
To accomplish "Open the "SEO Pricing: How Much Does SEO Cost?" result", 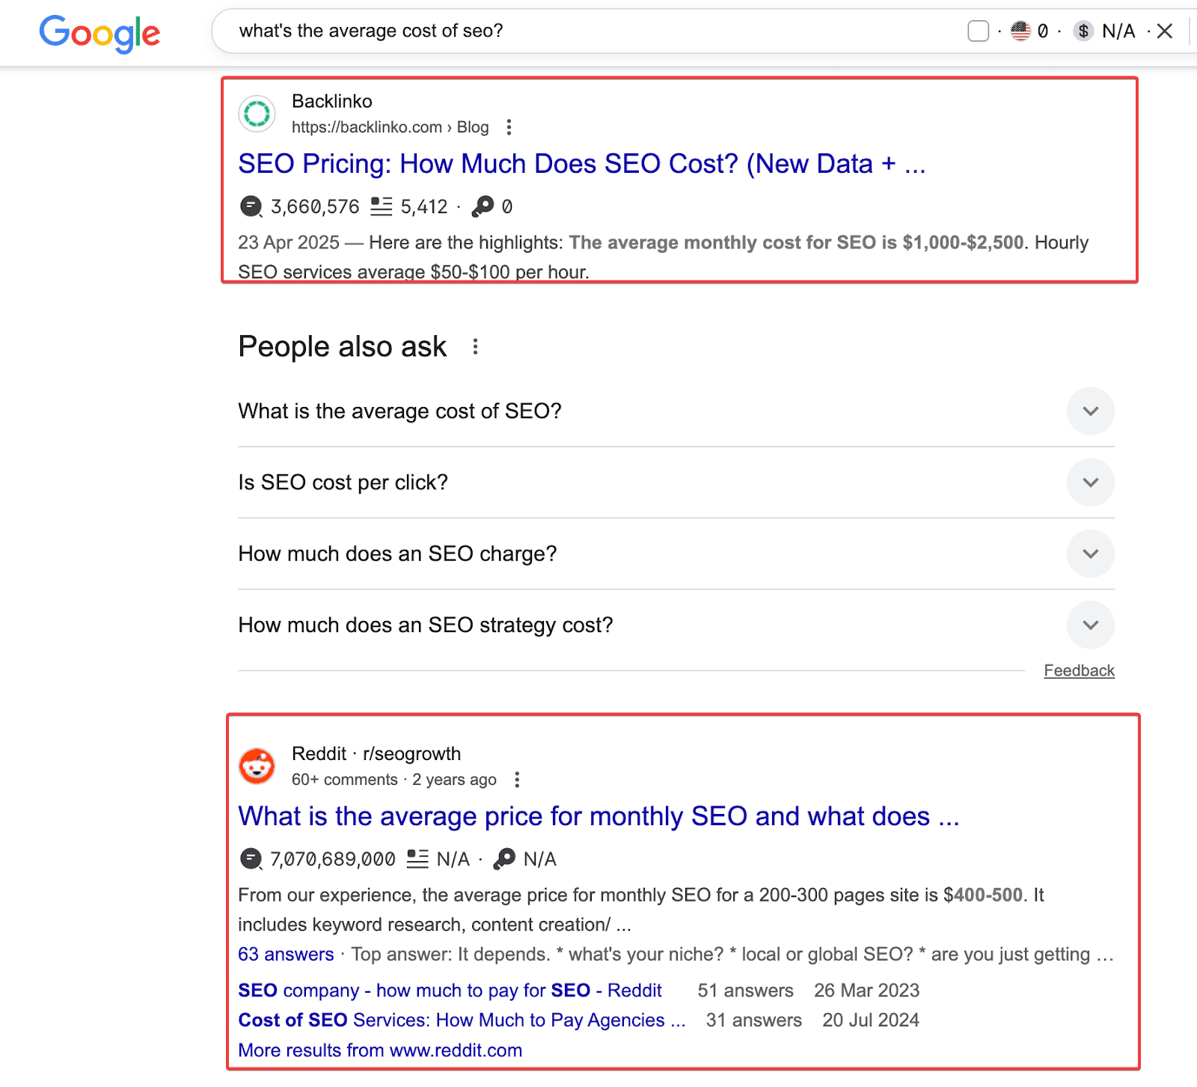I will (x=581, y=164).
